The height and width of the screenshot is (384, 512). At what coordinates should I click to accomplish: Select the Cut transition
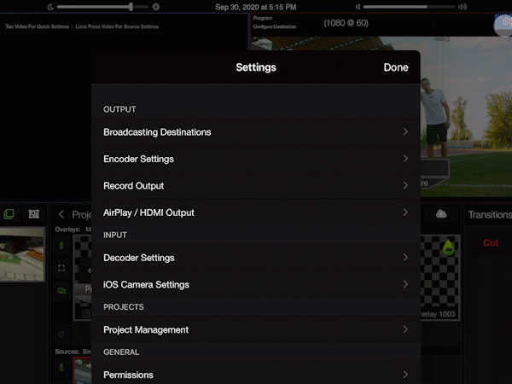491,243
